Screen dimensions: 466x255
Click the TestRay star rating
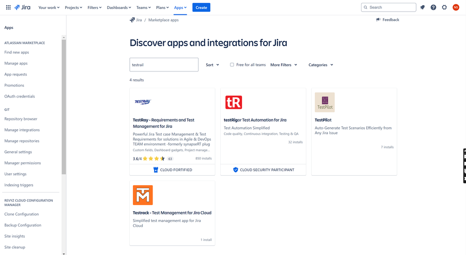[x=153, y=159]
